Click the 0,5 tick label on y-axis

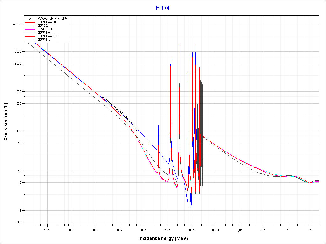coord(18,222)
